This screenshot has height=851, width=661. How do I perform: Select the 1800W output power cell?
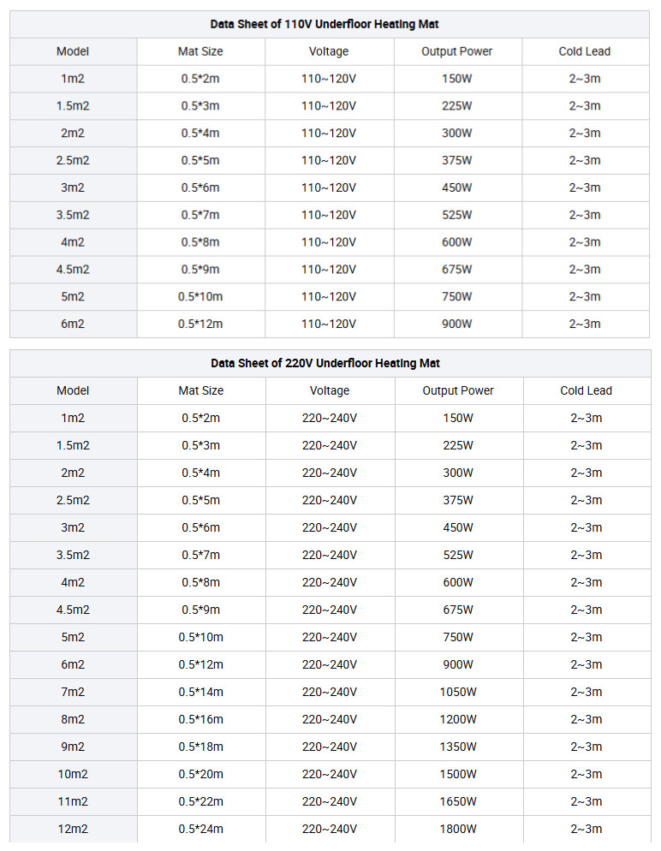[x=458, y=829]
